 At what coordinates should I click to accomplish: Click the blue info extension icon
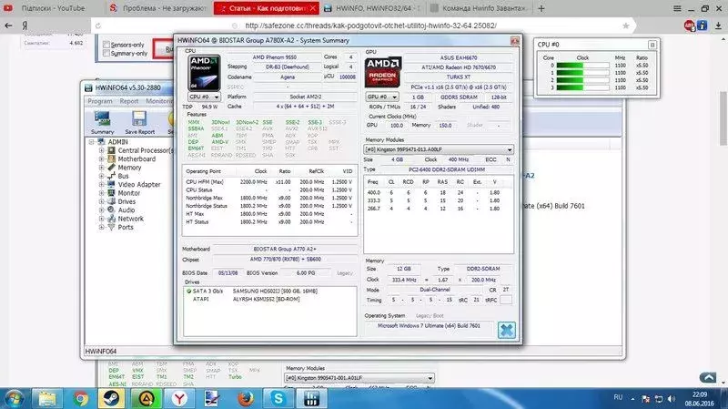702,26
